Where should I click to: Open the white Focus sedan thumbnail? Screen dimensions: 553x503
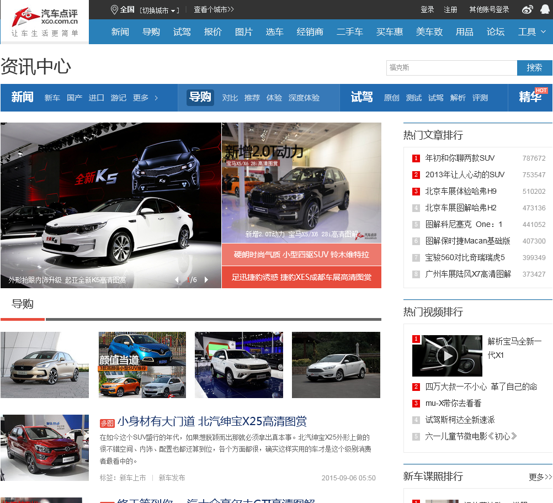point(336,365)
